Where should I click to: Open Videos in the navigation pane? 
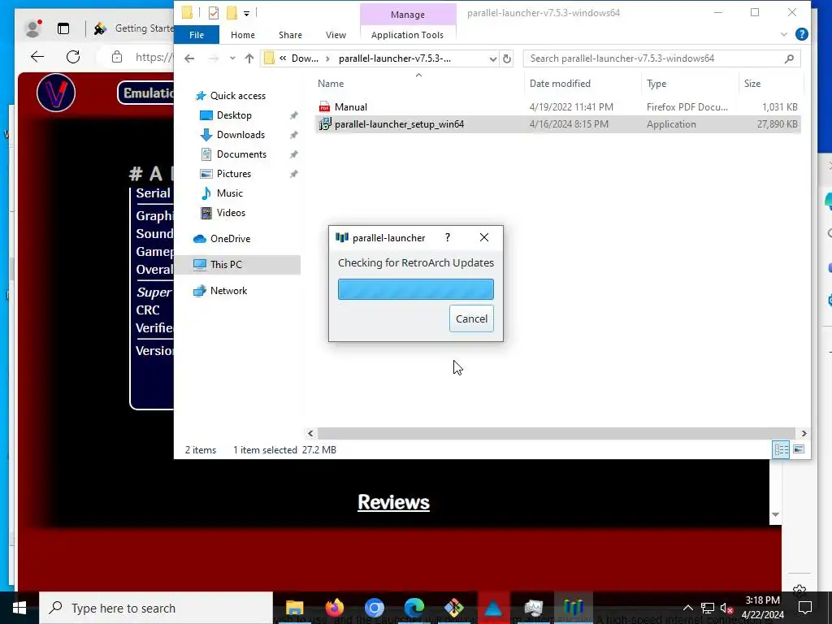point(231,213)
